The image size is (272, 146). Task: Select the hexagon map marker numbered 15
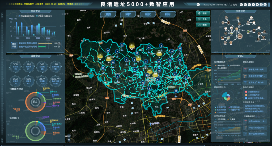click(172, 52)
